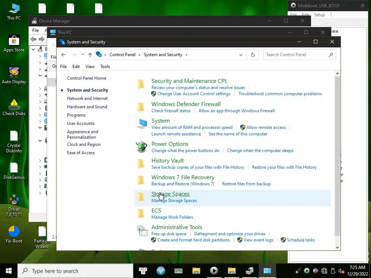Click Change when the computer sleeps
Viewport: 371px width, 278px height.
[x=260, y=151]
